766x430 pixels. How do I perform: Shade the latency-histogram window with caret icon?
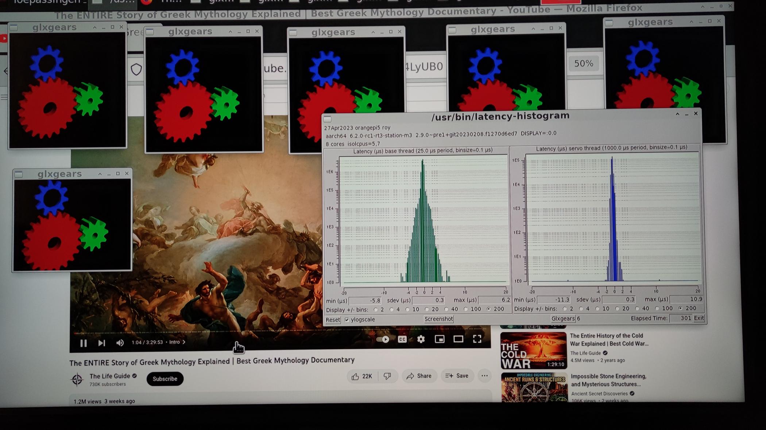677,114
